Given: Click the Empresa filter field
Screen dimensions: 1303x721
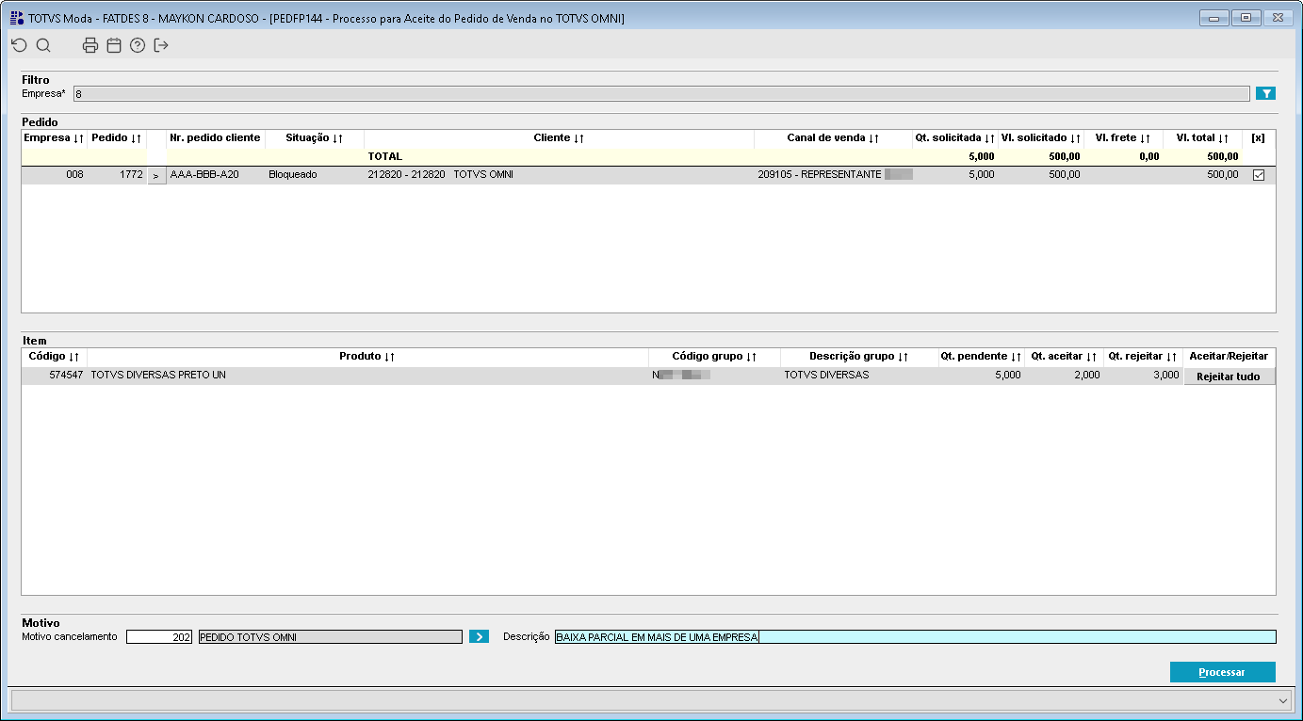Looking at the screenshot, I should click(661, 93).
